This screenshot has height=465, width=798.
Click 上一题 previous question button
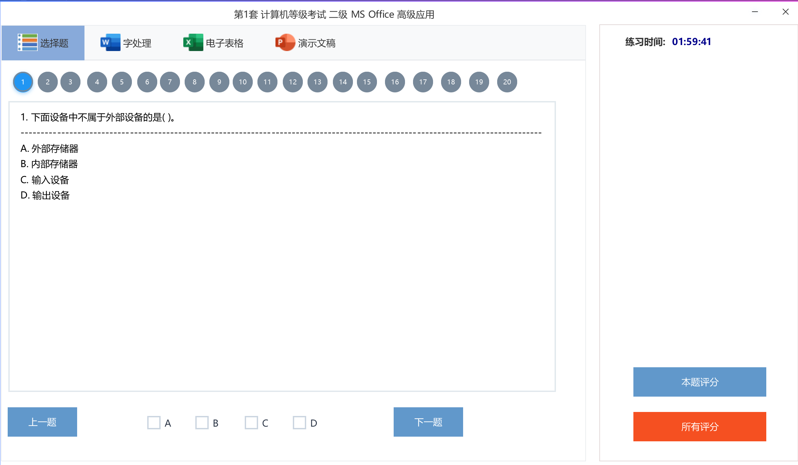coord(42,422)
